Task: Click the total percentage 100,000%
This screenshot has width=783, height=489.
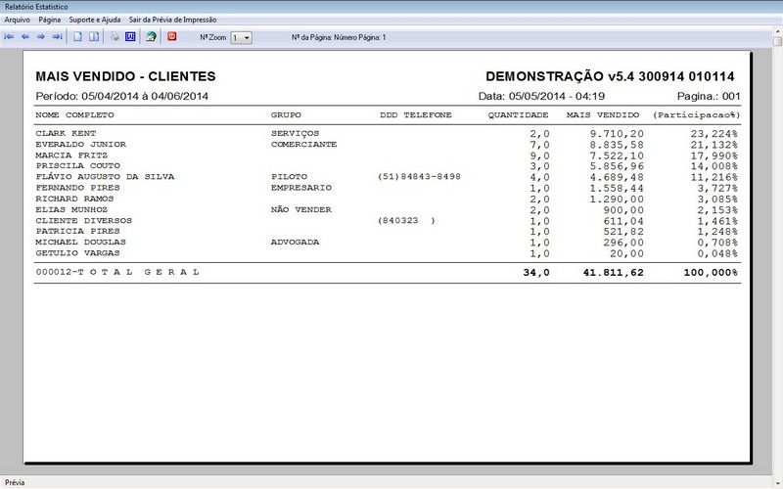Action: click(x=711, y=273)
